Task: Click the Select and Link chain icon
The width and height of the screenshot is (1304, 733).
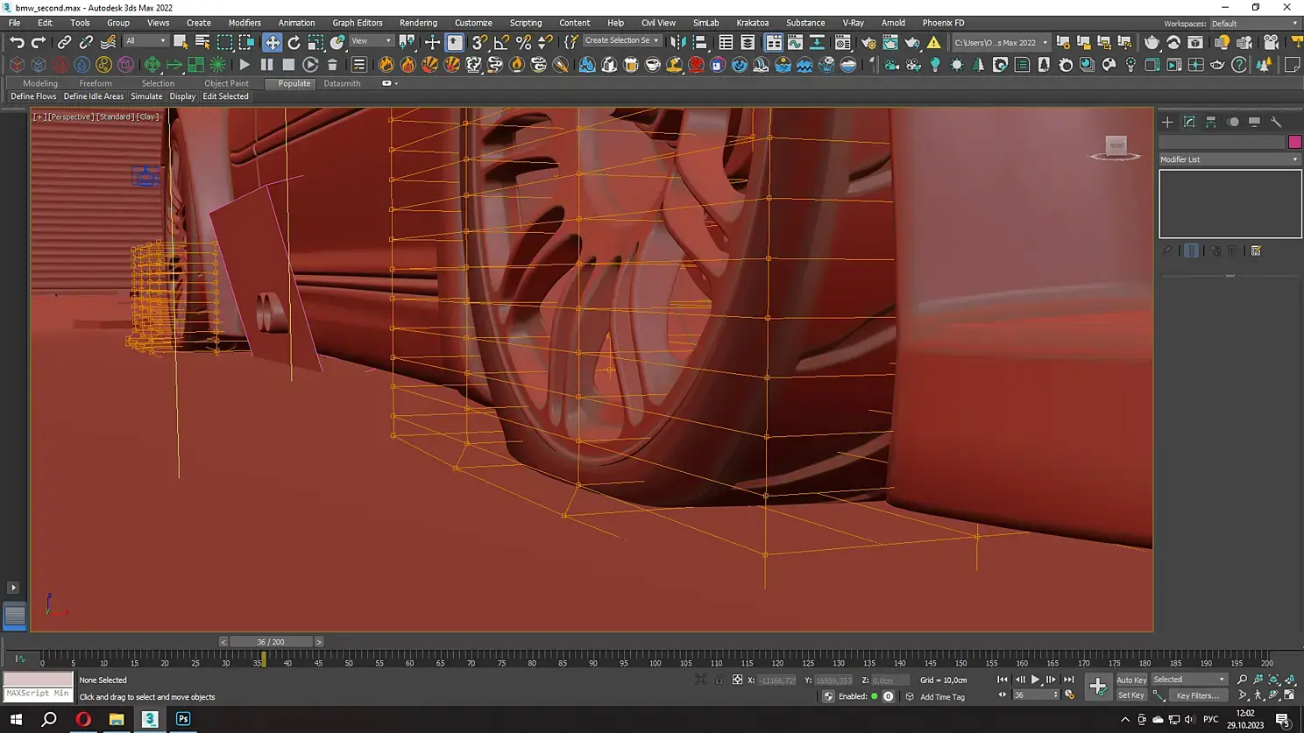Action: point(64,42)
